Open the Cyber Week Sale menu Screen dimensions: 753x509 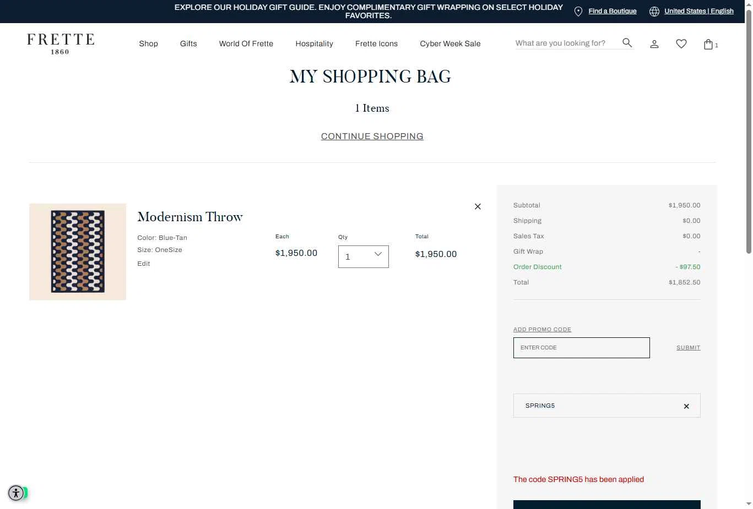click(450, 43)
